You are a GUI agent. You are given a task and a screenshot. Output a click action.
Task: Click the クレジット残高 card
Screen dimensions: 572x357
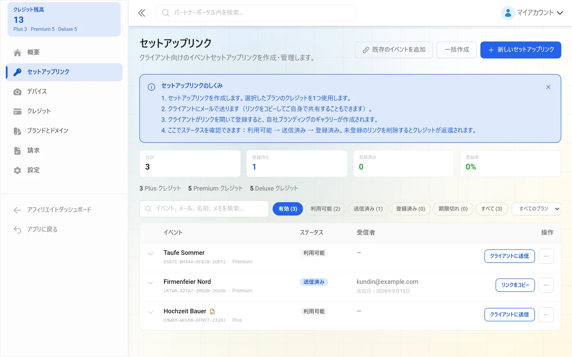64,19
